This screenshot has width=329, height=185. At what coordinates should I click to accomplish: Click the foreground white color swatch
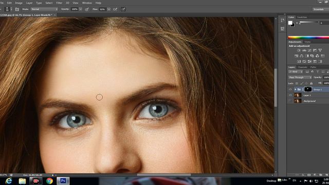pyautogui.click(x=290, y=23)
